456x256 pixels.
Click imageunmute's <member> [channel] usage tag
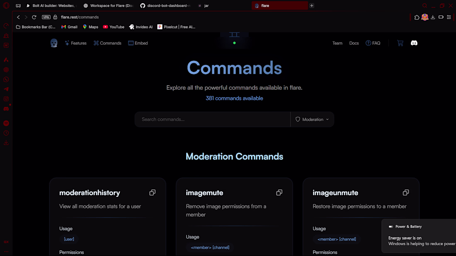click(x=337, y=239)
